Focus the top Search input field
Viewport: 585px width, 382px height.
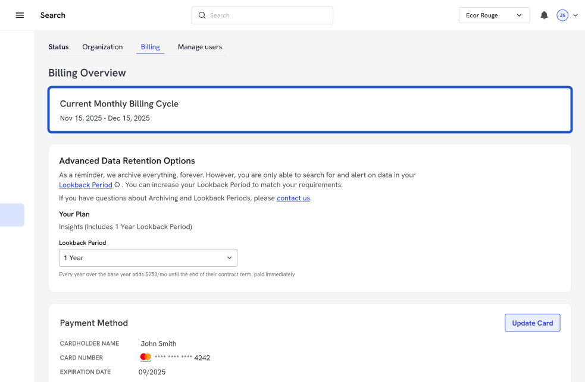tap(268, 15)
